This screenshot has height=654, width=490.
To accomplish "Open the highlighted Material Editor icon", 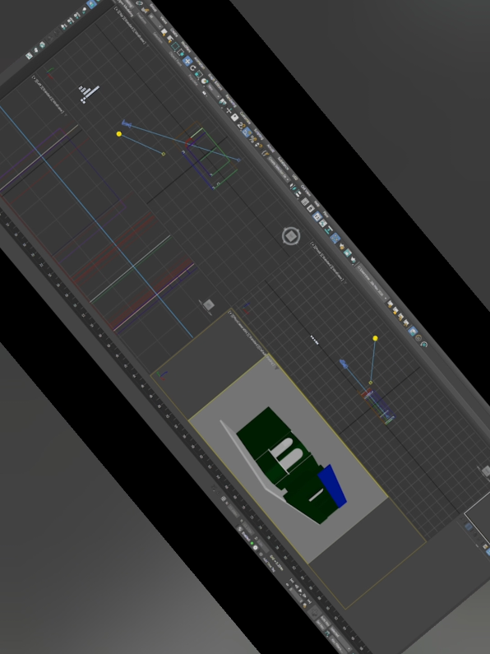I will tap(335, 239).
